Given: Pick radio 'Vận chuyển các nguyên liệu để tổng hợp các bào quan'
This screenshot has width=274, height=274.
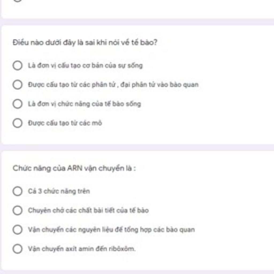Looking at the screenshot, I should (x=17, y=229).
